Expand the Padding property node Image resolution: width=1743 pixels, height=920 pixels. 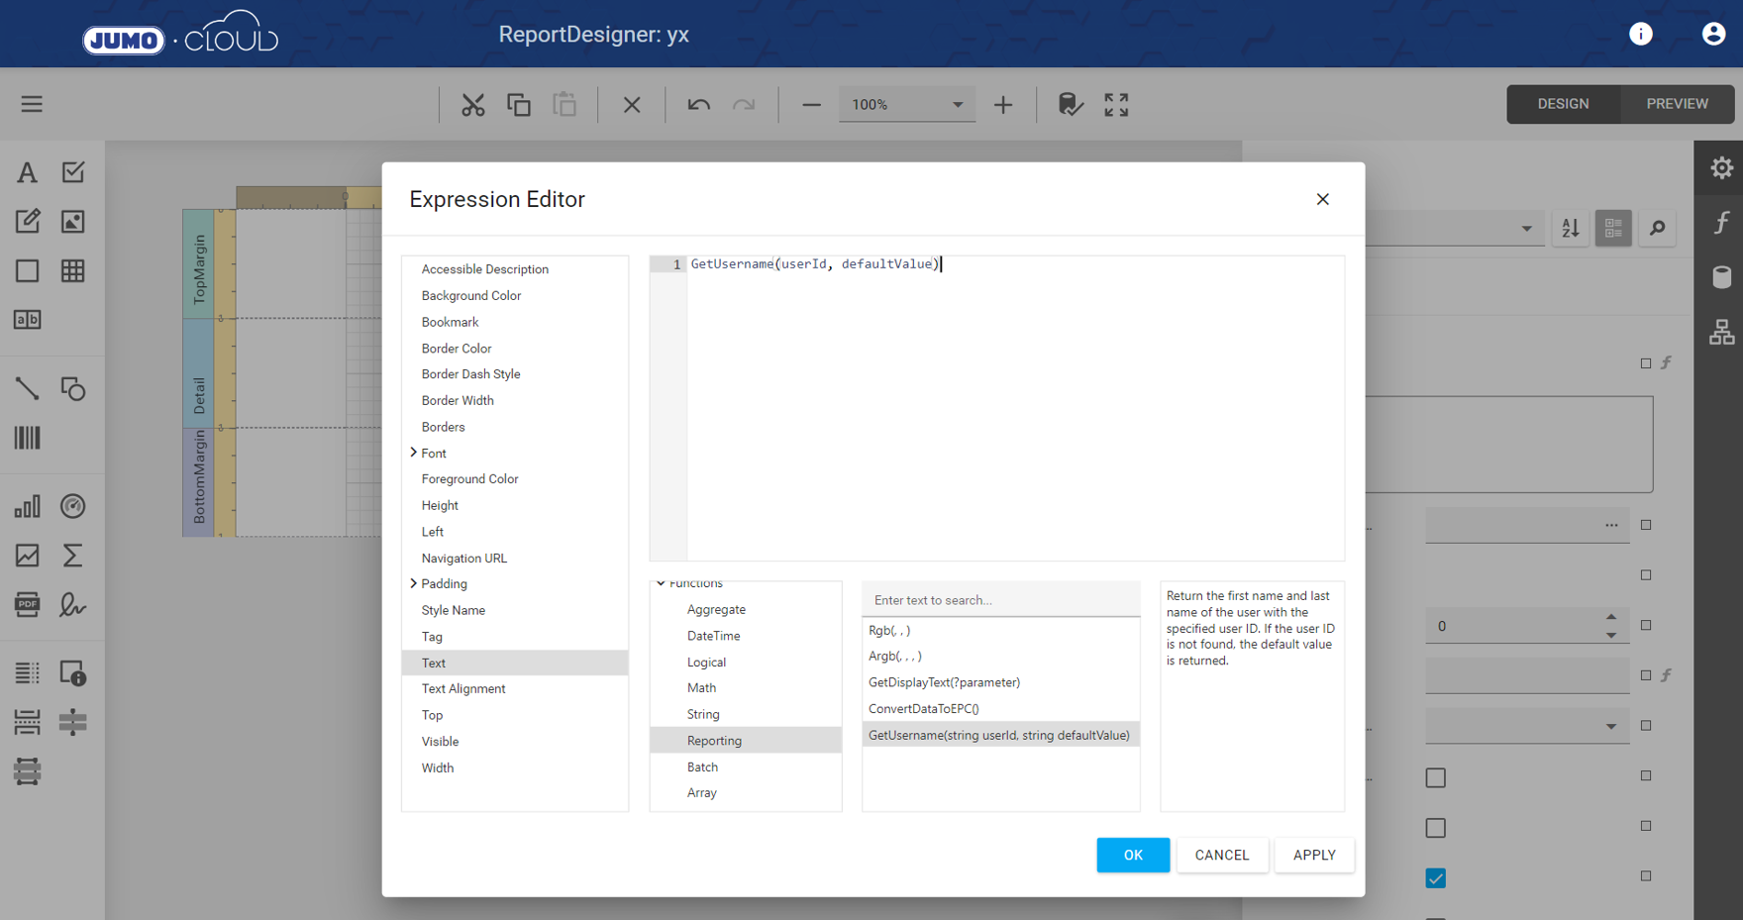pos(413,583)
